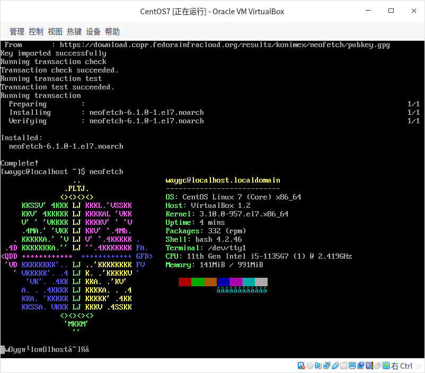
Task: Click the orange-brown color block in neofetch output
Action: (x=210, y=282)
